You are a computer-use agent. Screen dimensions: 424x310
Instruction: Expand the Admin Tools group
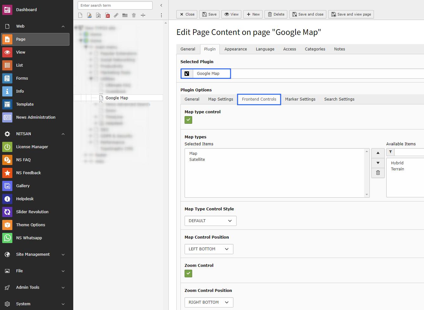coord(63,287)
